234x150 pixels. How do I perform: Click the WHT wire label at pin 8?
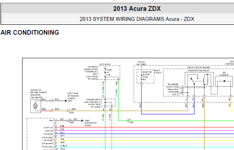(x=62, y=142)
